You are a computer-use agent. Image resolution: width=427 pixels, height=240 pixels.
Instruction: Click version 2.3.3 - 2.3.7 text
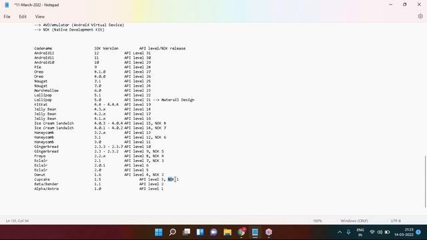click(x=108, y=147)
